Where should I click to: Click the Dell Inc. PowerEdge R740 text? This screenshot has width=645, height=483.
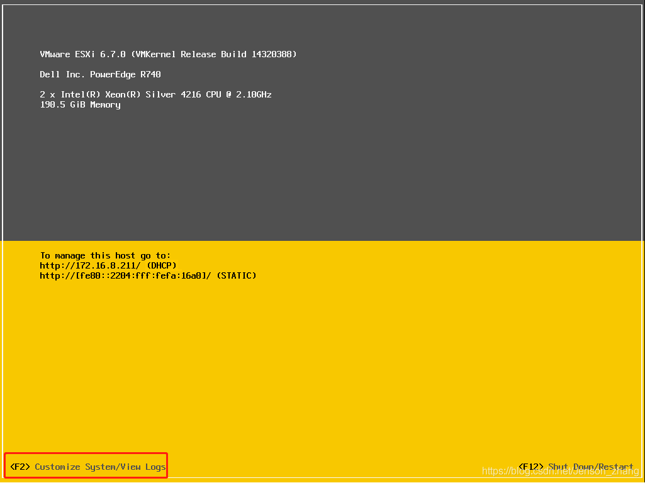point(101,74)
